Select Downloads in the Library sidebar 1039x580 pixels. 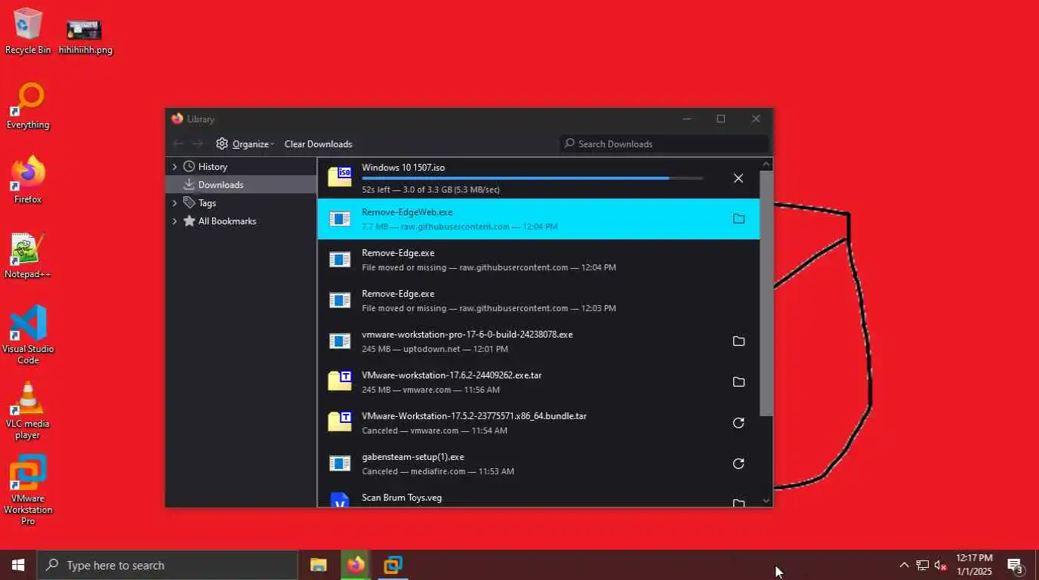pyautogui.click(x=241, y=185)
